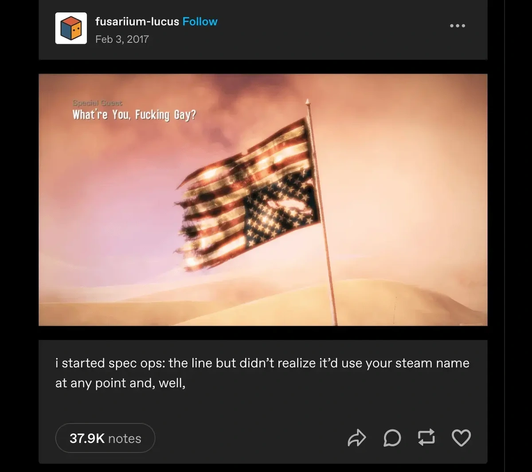The height and width of the screenshot is (472, 532).
Task: Open the burning flag post image
Action: [x=263, y=200]
